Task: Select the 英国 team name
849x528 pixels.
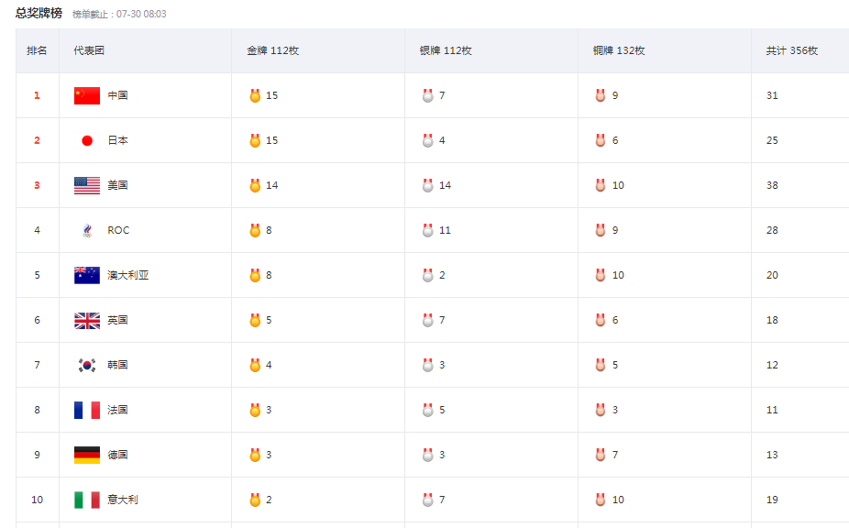Action: pyautogui.click(x=117, y=321)
